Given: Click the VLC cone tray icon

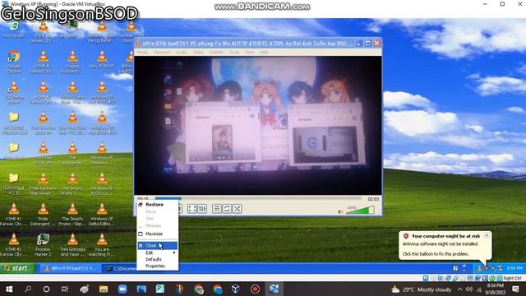Looking at the screenshot, I should point(479,268).
